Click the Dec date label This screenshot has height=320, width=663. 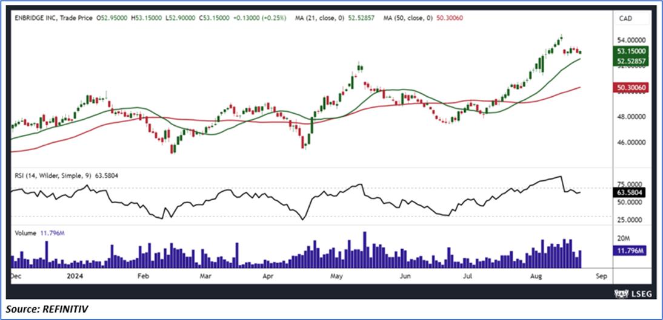point(16,276)
